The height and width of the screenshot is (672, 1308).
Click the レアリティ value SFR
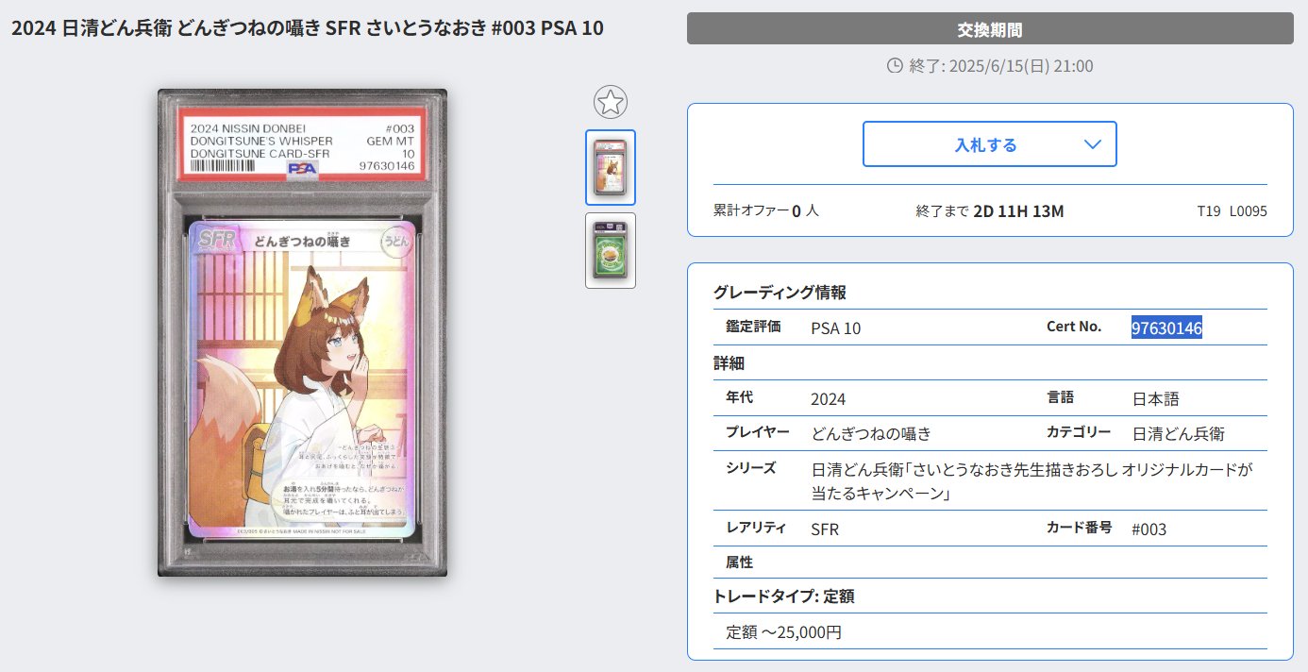click(825, 529)
